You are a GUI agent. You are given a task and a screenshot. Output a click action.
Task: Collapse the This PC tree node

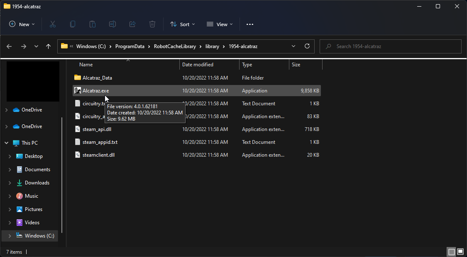pos(7,143)
